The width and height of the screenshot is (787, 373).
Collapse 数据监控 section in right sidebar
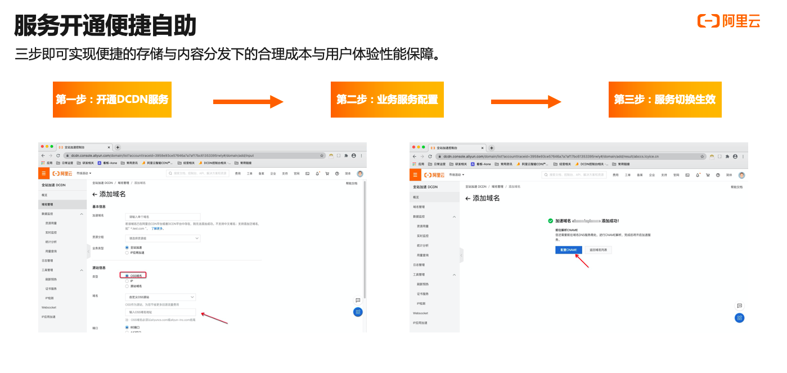point(454,217)
